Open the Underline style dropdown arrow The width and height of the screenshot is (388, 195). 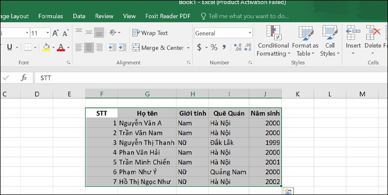pyautogui.click(x=17, y=47)
